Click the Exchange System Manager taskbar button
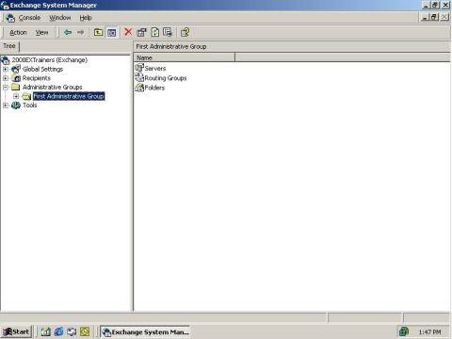This screenshot has width=452, height=339. pos(146,331)
